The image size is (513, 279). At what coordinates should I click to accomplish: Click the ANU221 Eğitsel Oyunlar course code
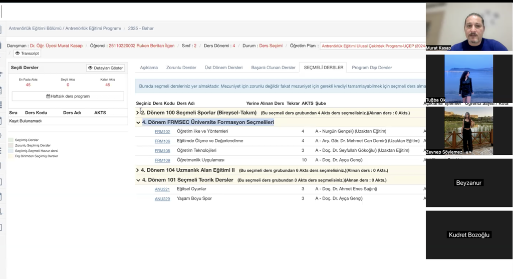(162, 189)
